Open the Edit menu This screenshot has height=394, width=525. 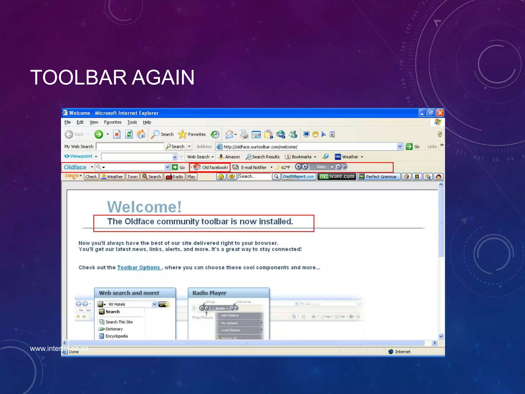(x=80, y=122)
